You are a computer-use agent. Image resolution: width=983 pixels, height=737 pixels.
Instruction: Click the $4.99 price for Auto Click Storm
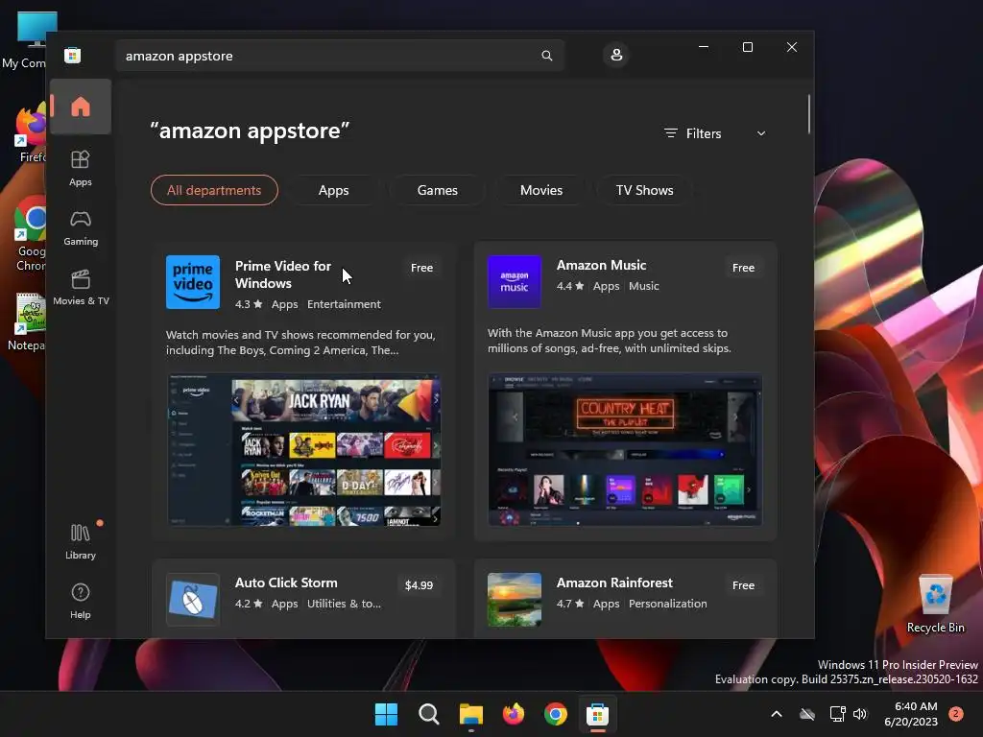pyautogui.click(x=419, y=585)
